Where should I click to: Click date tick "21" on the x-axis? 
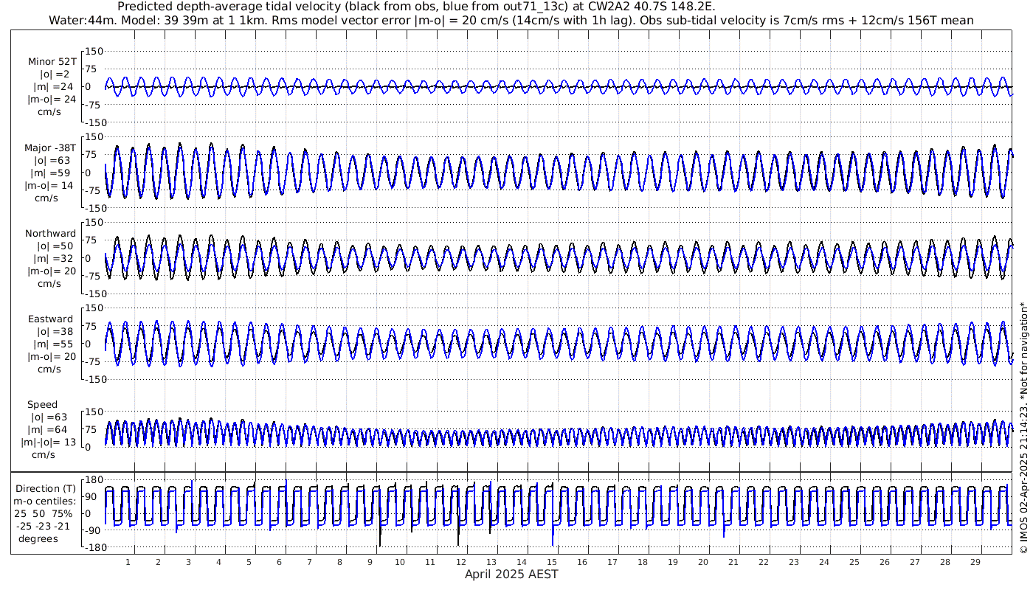[733, 562]
